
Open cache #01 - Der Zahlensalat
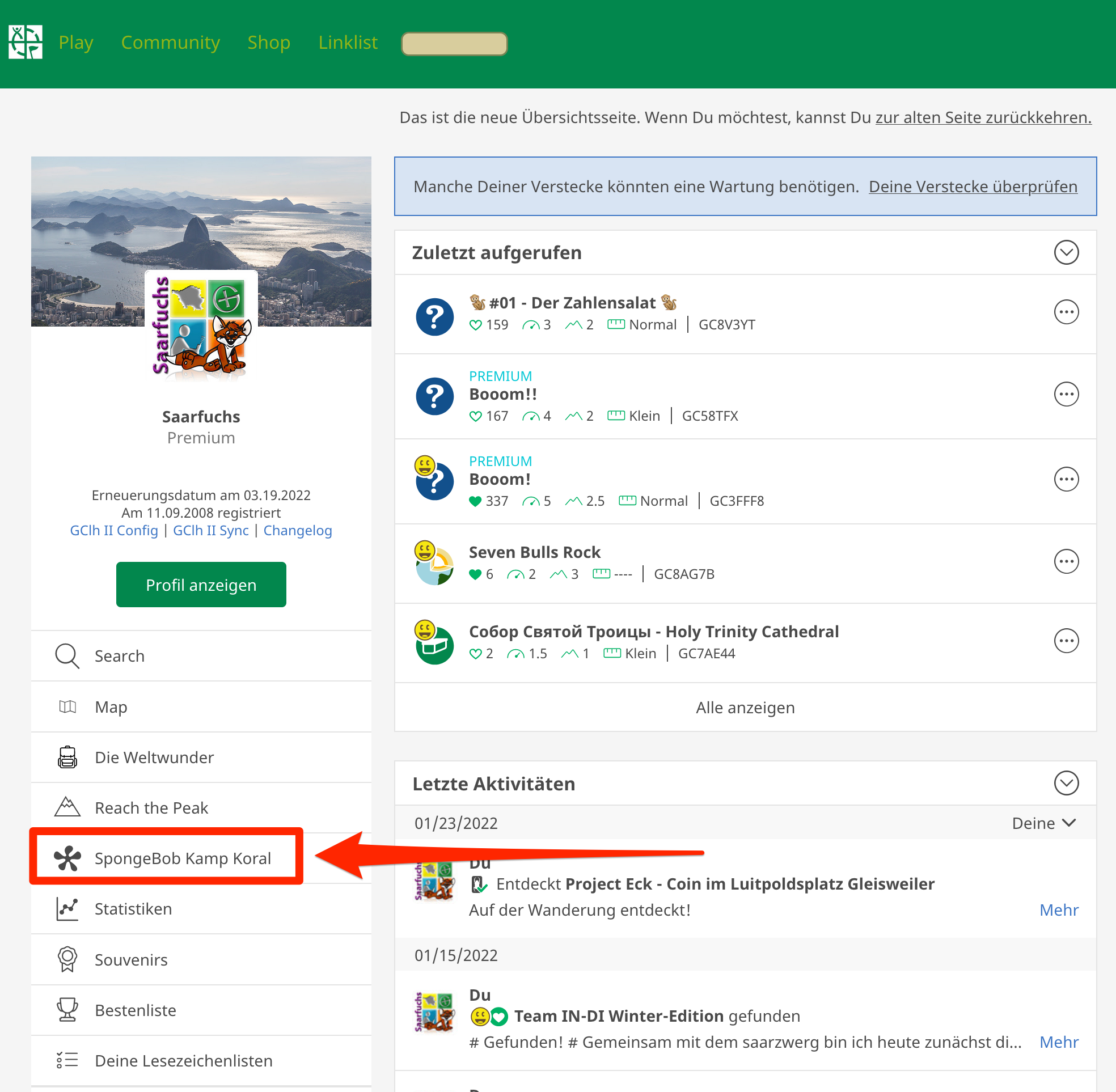coord(572,303)
